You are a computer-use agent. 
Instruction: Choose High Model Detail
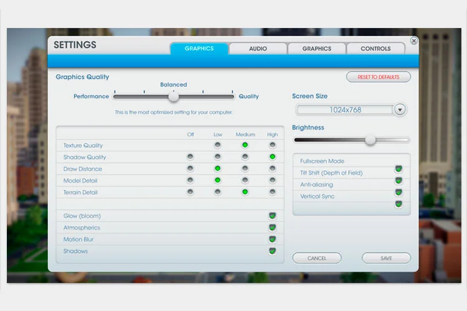pyautogui.click(x=272, y=180)
